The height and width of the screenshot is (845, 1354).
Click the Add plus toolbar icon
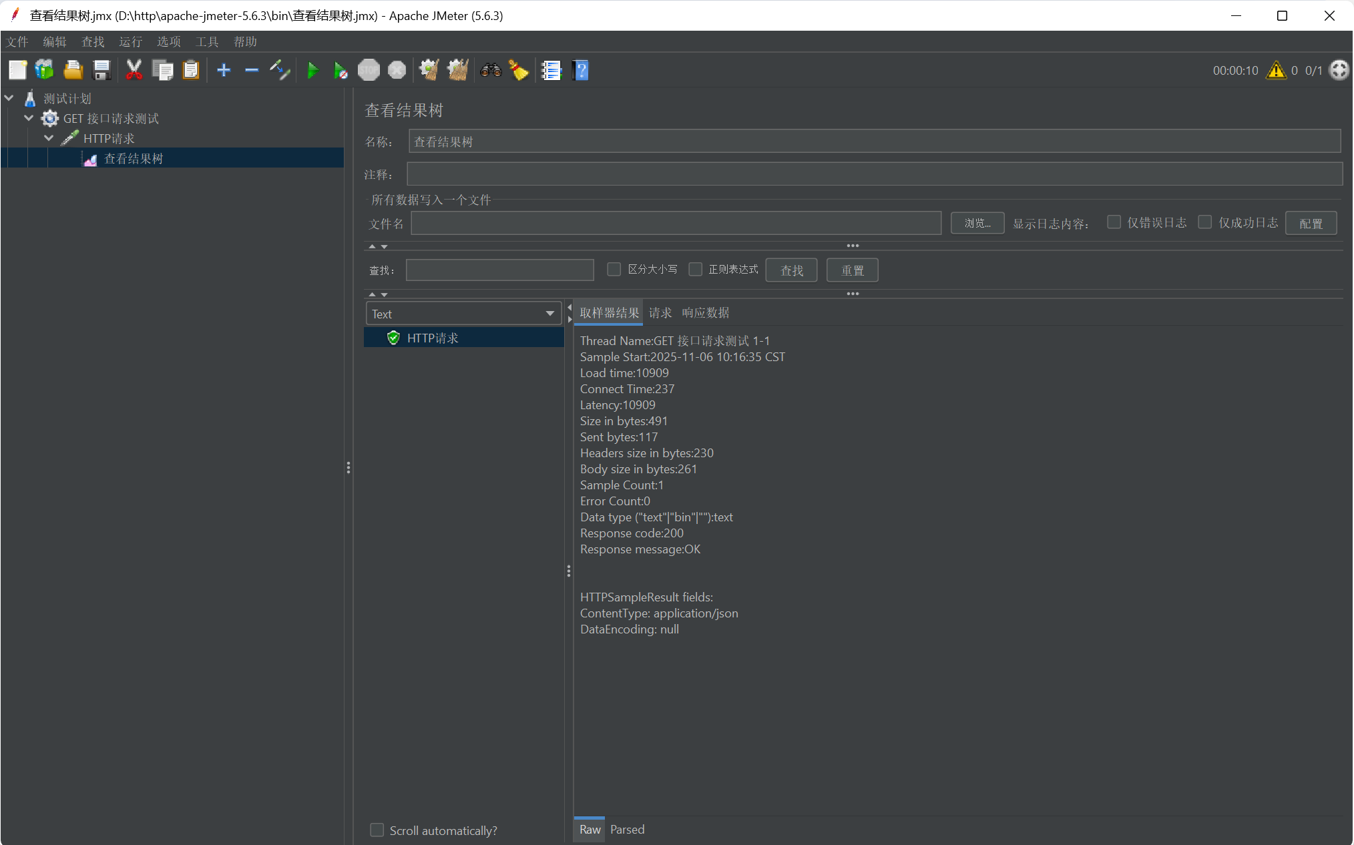pos(224,70)
